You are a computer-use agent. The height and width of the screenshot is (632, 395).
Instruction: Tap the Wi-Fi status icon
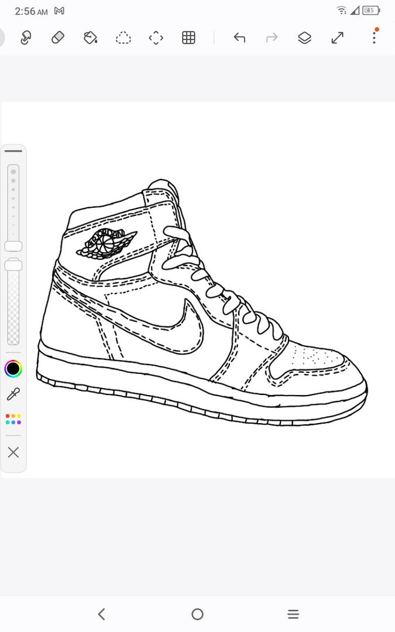[342, 11]
